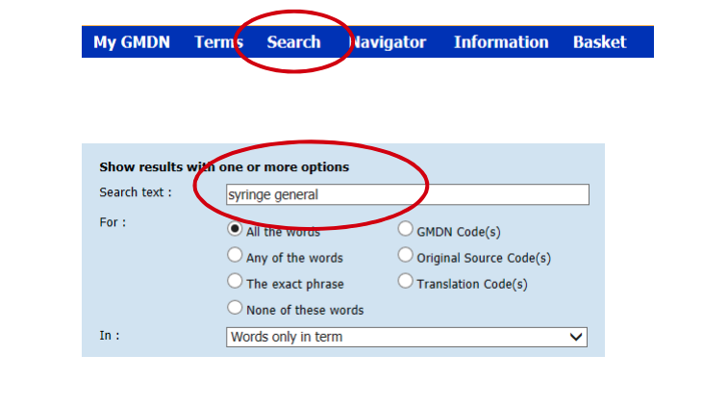
Task: Select 'The exact phrase' radio button
Action: click(x=235, y=282)
